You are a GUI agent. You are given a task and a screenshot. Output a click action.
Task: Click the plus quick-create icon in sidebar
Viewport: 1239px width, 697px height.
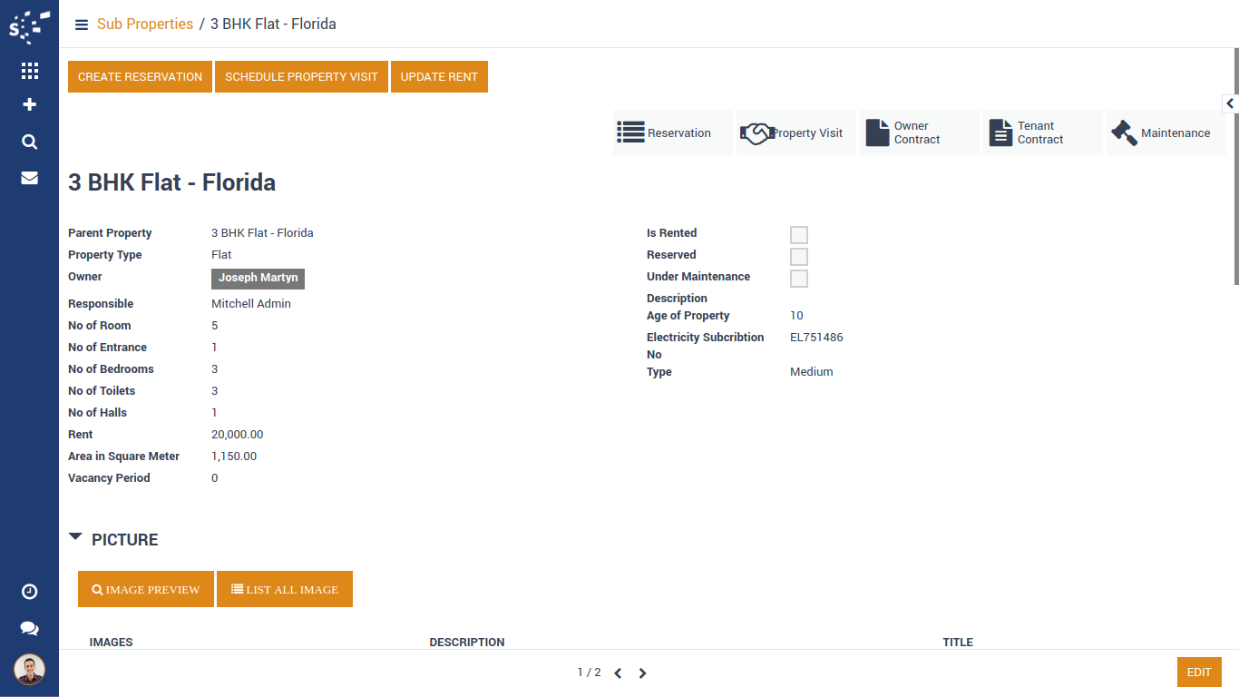coord(29,105)
